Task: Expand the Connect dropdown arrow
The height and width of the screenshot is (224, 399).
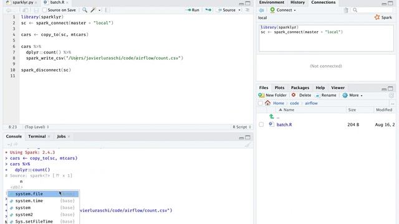Action: (x=295, y=11)
